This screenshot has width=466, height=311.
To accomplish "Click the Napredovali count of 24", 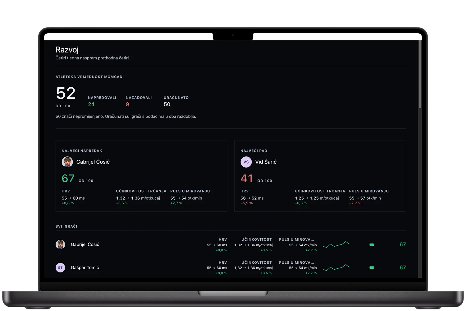I will pyautogui.click(x=91, y=104).
